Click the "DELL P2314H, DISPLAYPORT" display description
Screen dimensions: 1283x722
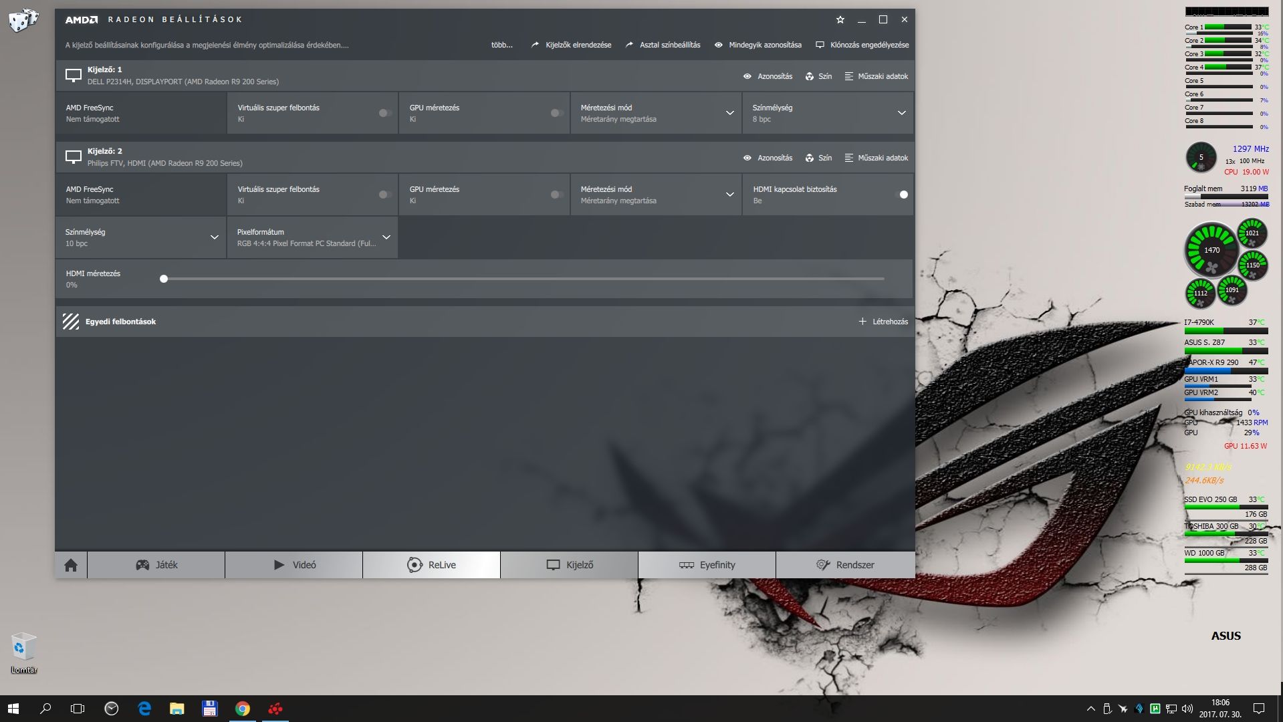[183, 82]
